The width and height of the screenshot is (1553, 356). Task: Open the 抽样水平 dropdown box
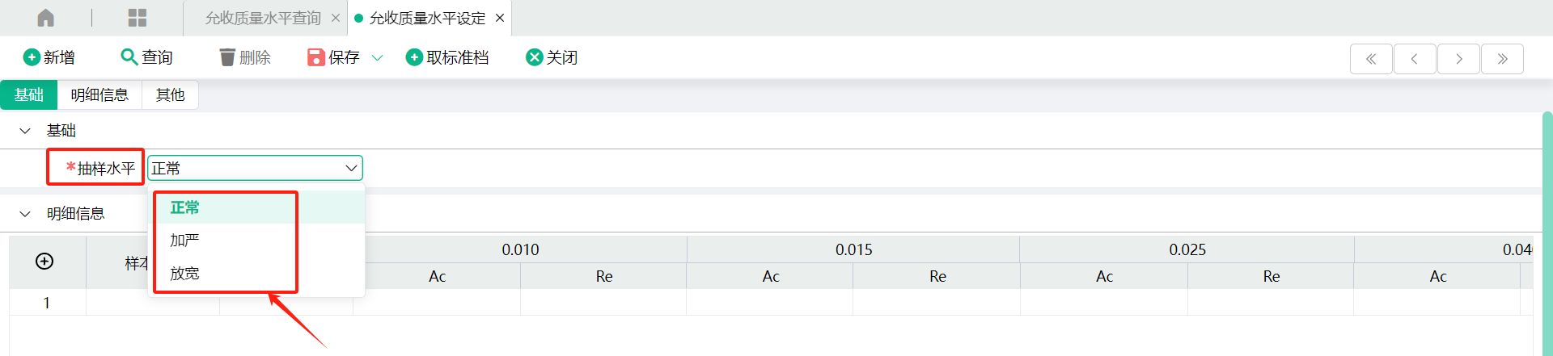point(255,168)
